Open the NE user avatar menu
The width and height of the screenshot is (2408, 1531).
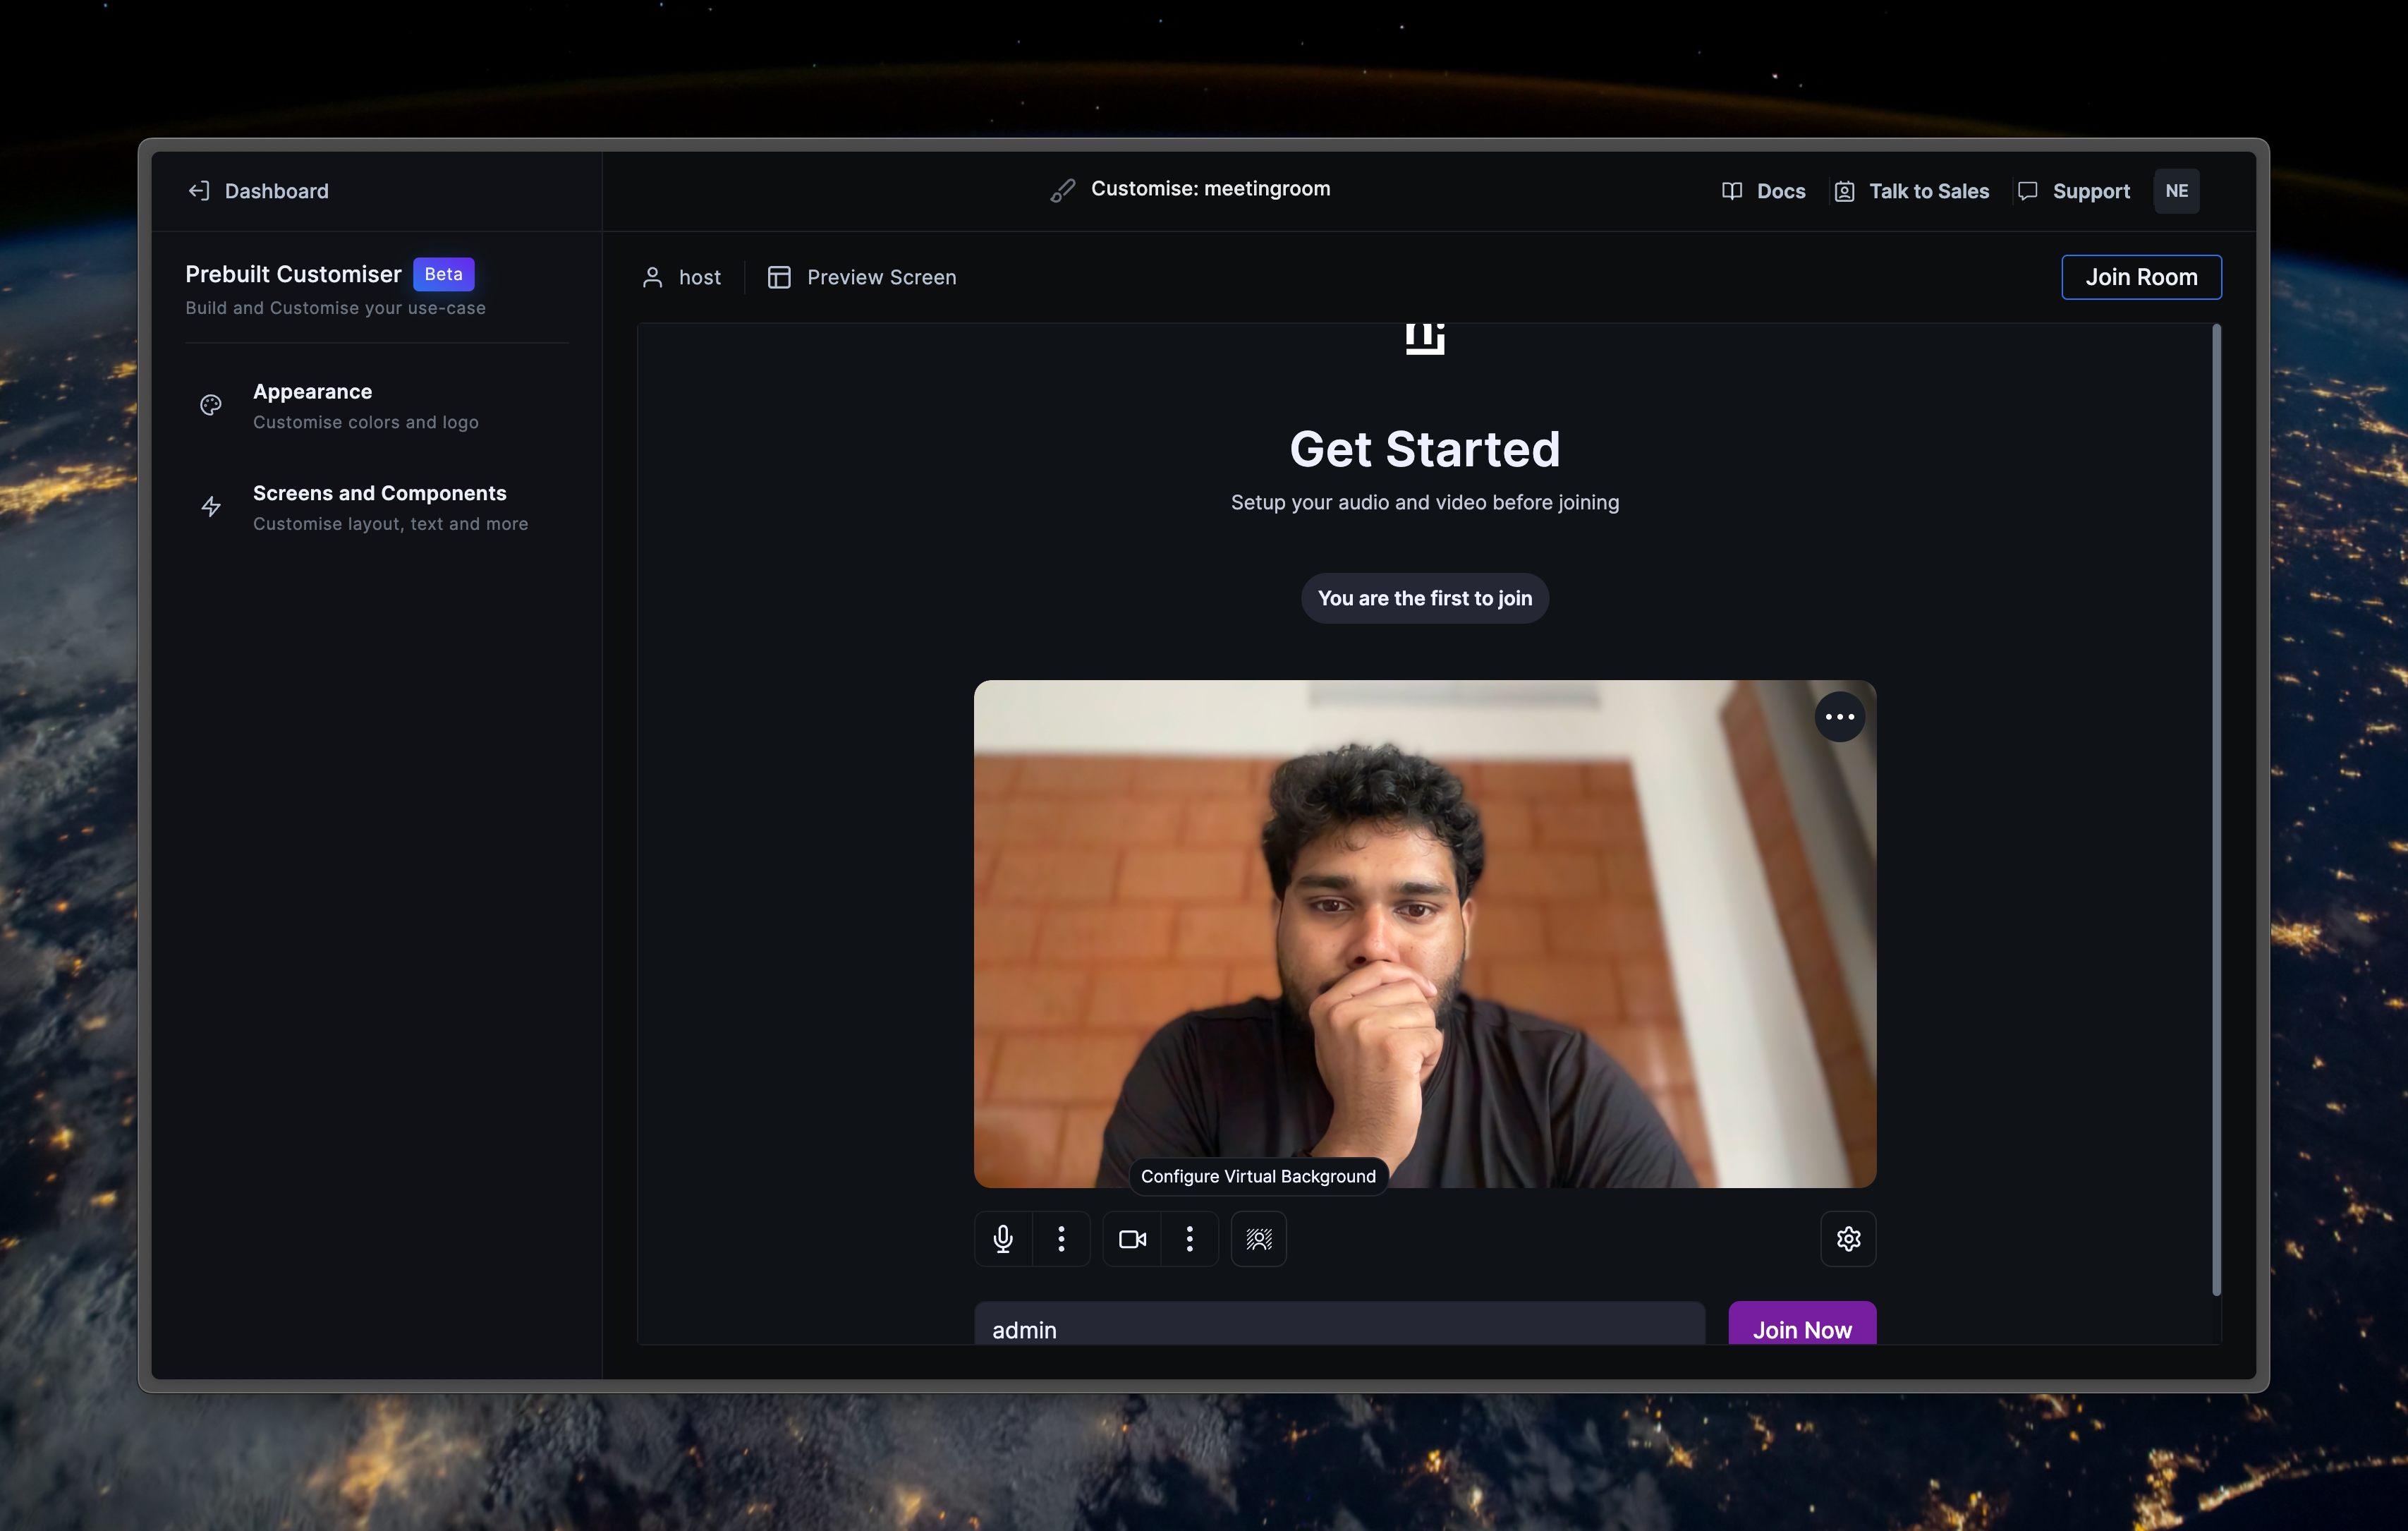point(2176,191)
